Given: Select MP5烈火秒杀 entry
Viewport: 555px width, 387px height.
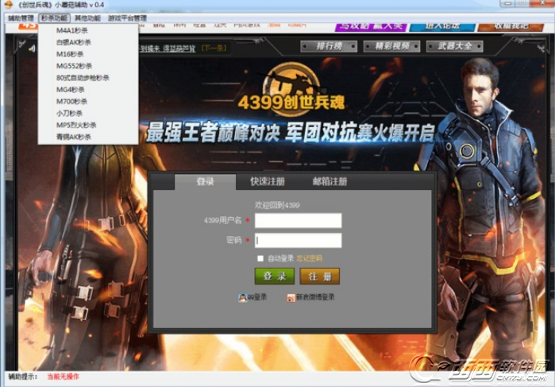Looking at the screenshot, I should 76,125.
